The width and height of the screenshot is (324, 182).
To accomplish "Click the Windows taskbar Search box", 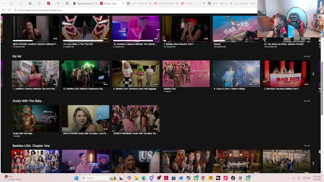I will [99, 178].
